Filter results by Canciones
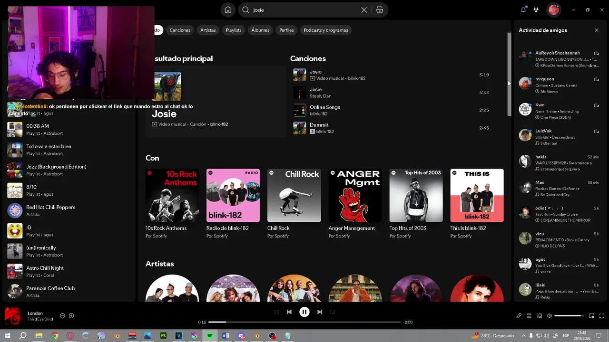 point(180,30)
